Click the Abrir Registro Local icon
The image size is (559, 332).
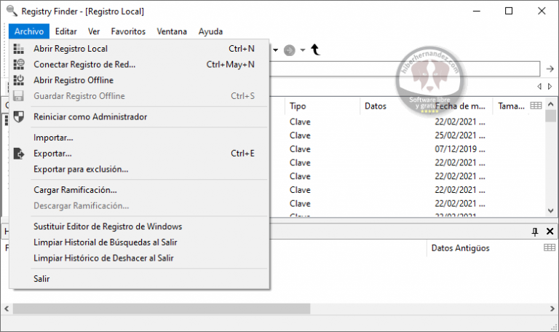20,49
